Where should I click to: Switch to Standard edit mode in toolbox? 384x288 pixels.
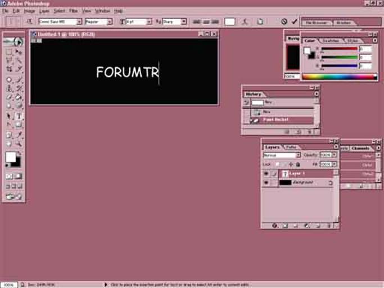(x=9, y=176)
